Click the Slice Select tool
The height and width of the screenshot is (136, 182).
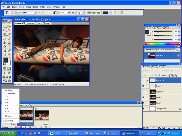(x=9, y=34)
